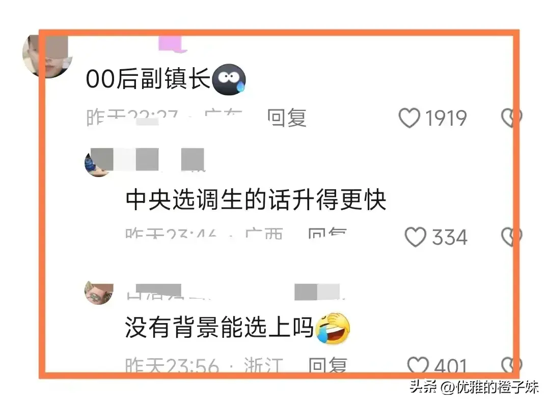550x405 pixels.
Task: Click 回复 under the 中央选调生 comment
Action: [x=327, y=233]
